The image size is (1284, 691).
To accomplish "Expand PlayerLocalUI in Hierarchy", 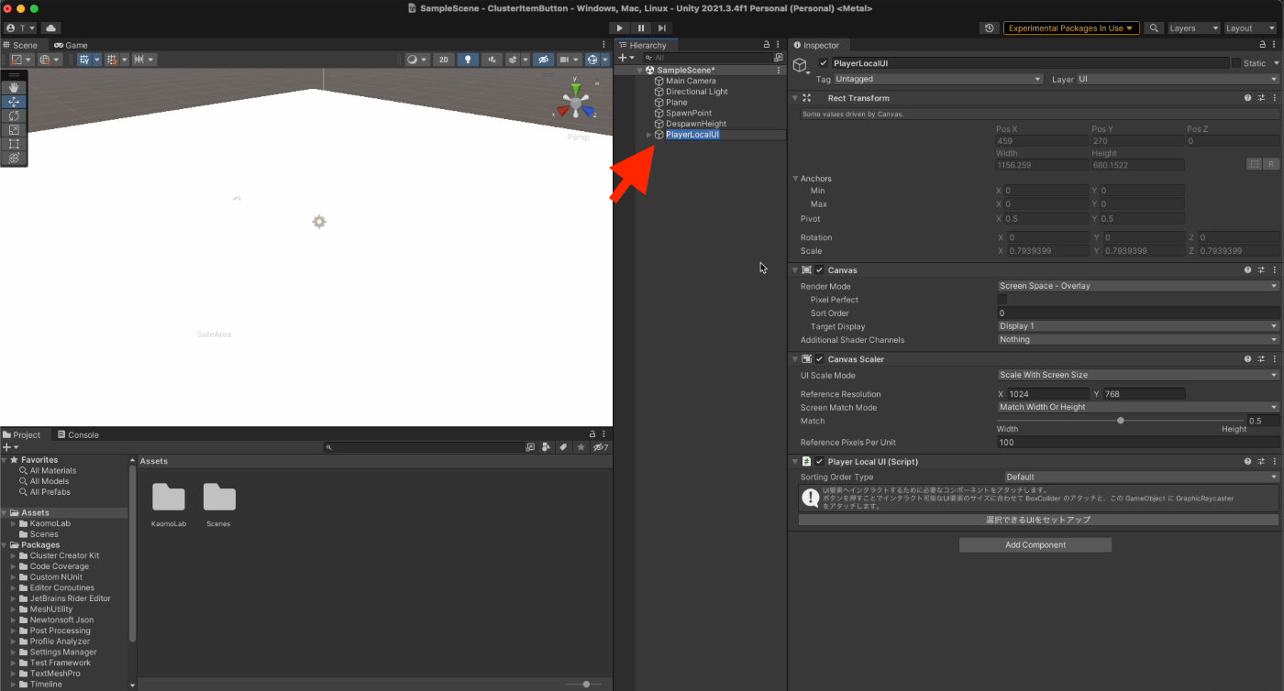I will 649,135.
